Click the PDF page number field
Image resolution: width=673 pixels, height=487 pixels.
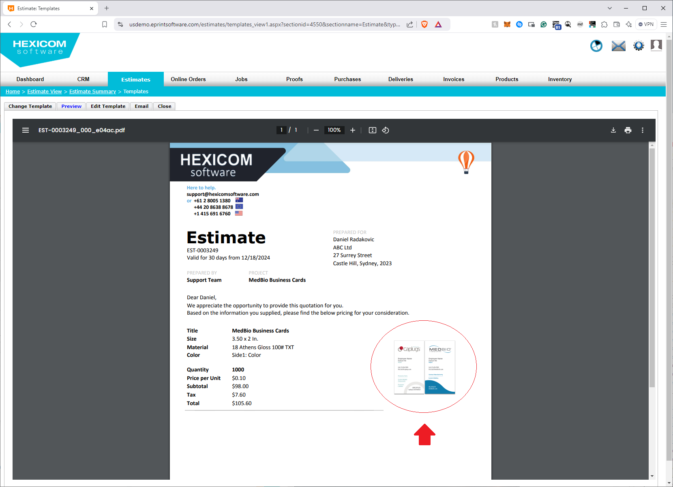coord(281,130)
